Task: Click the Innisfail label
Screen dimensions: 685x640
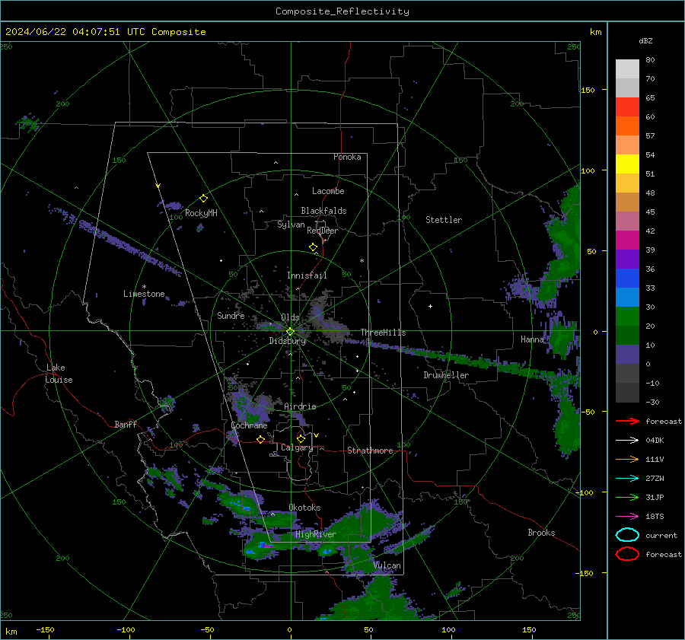Action: click(307, 275)
